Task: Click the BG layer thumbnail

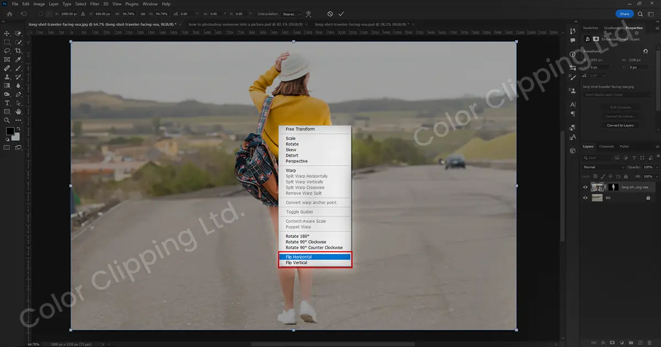Action: click(x=597, y=198)
